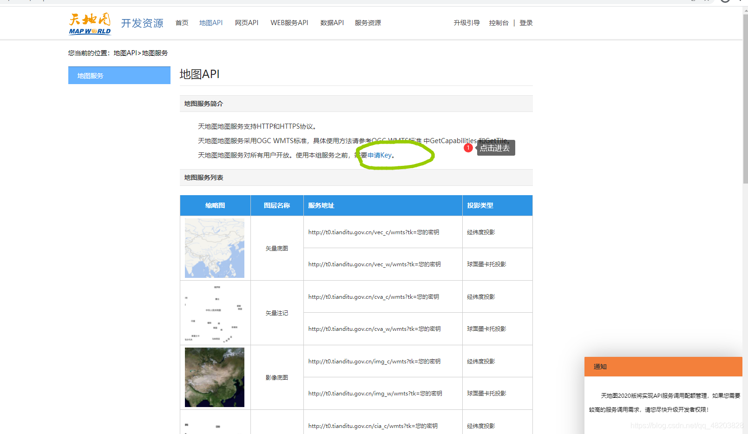This screenshot has width=748, height=434.
Task: Click the page vertical scrollbar thumb
Action: [745, 99]
